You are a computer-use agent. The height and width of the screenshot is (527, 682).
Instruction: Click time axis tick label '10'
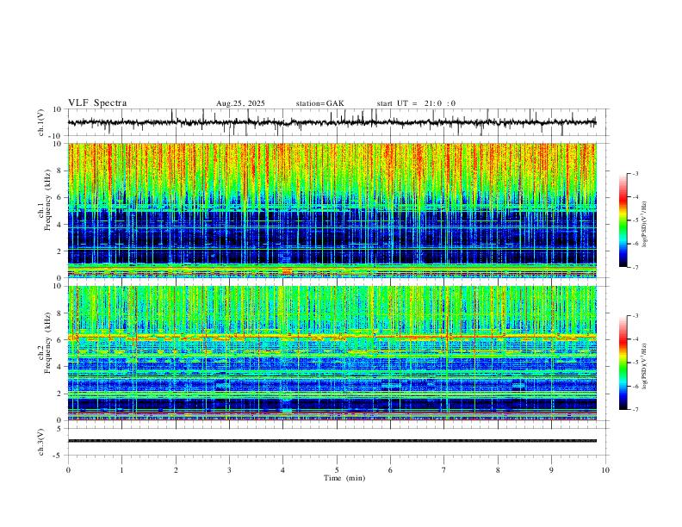tap(605, 470)
